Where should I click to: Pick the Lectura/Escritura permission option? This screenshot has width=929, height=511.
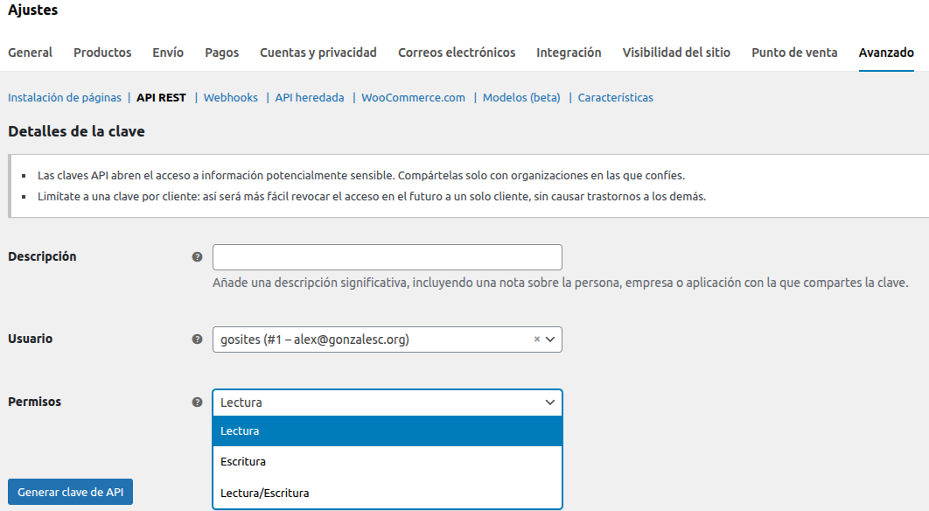(387, 493)
